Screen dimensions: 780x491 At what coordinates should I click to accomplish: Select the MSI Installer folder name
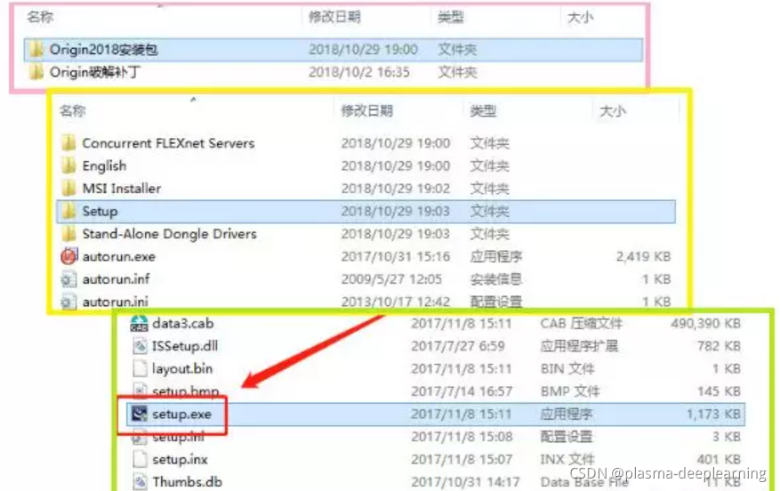click(121, 189)
